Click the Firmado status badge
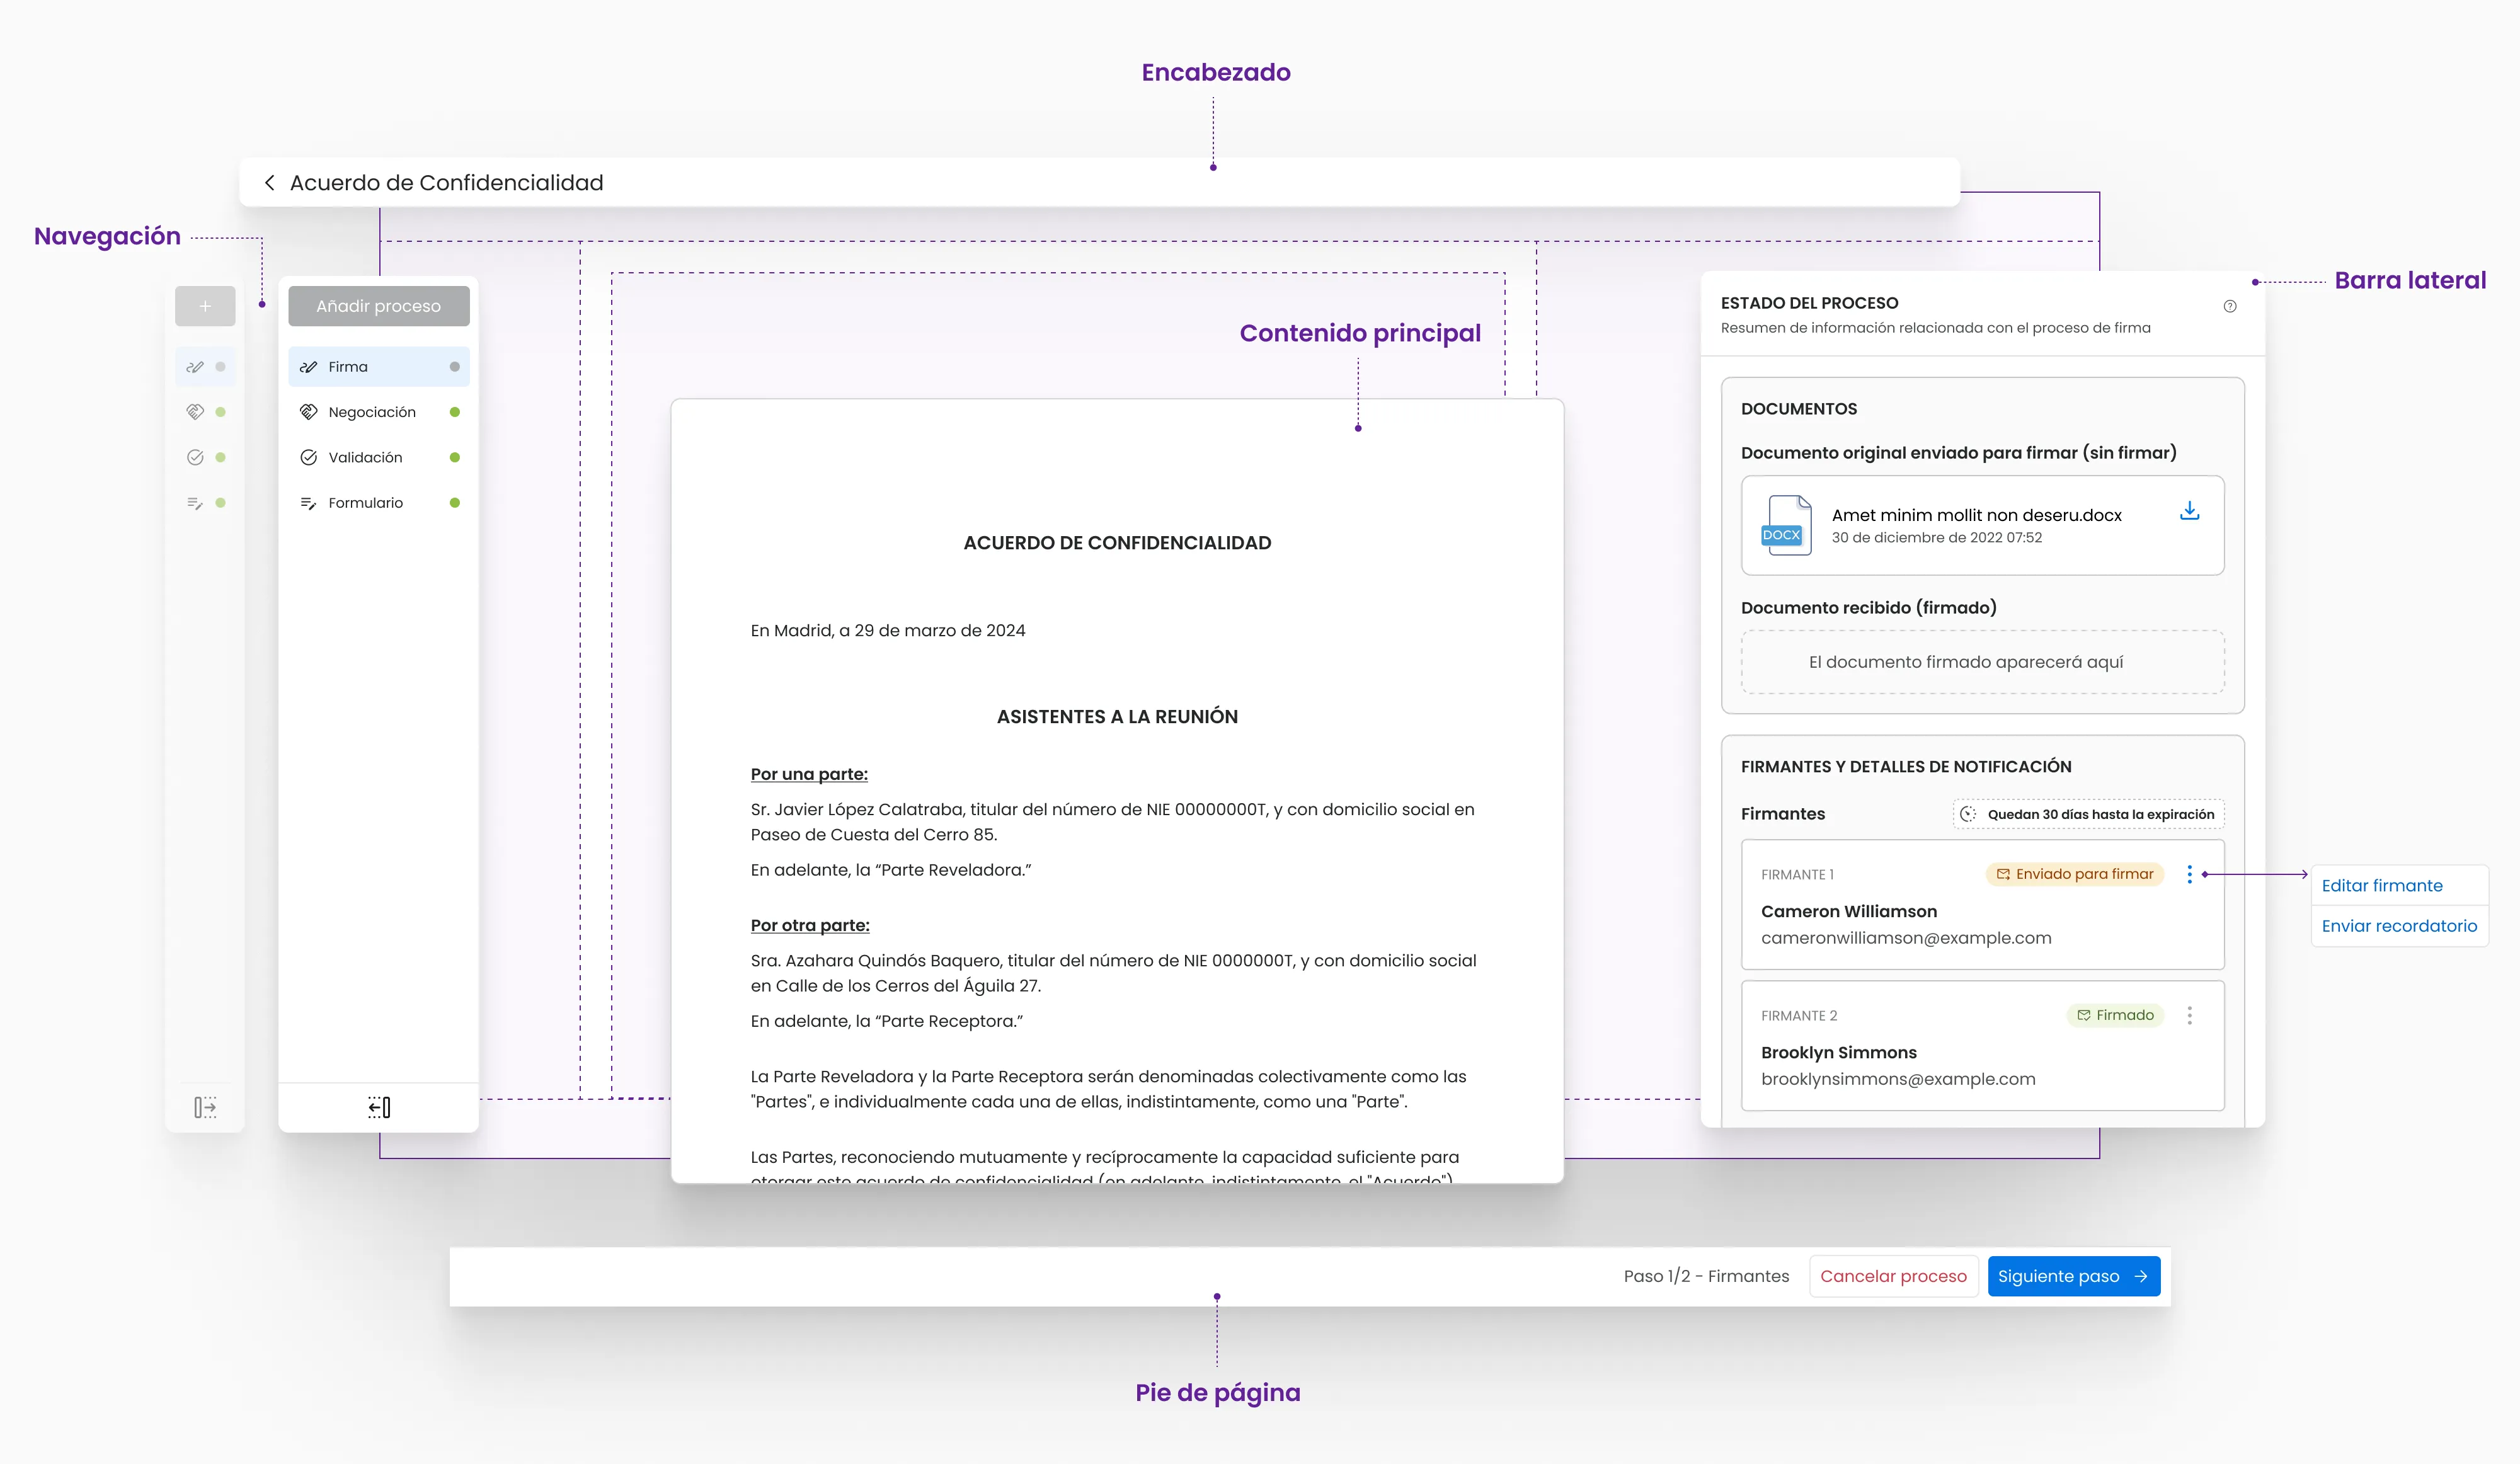This screenshot has width=2520, height=1464. pos(2115,1015)
